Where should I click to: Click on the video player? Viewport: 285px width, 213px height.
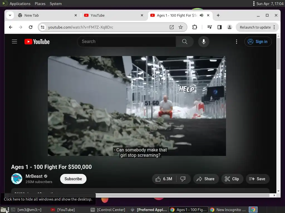[137, 106]
